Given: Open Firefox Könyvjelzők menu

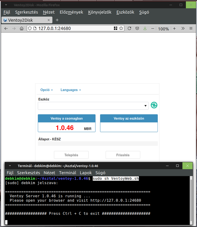Looking at the screenshot, I should (100, 12).
